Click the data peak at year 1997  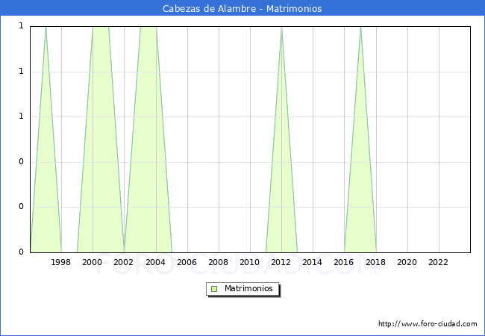(46, 28)
